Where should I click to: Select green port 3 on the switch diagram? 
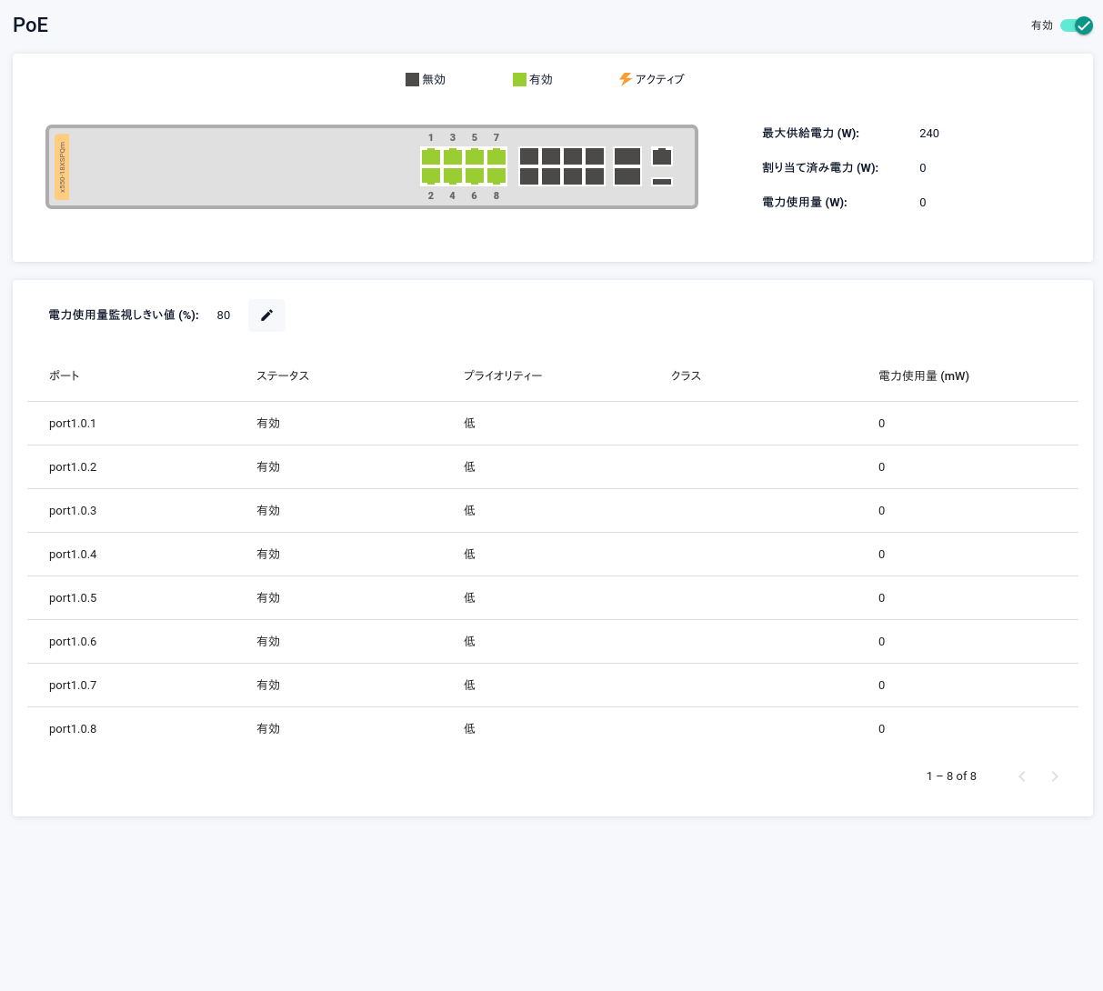453,156
